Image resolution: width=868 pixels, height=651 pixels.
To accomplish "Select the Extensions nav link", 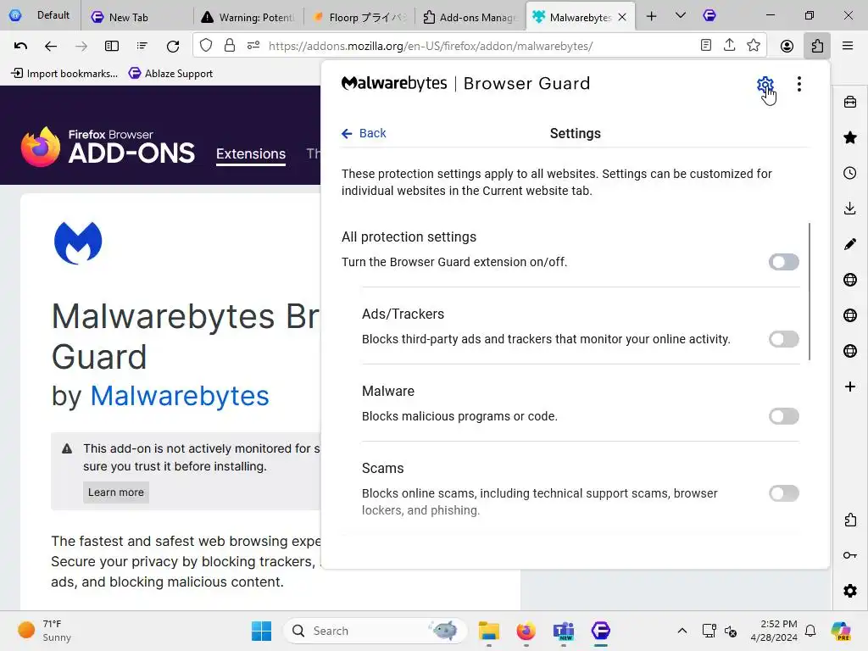I will pyautogui.click(x=251, y=154).
